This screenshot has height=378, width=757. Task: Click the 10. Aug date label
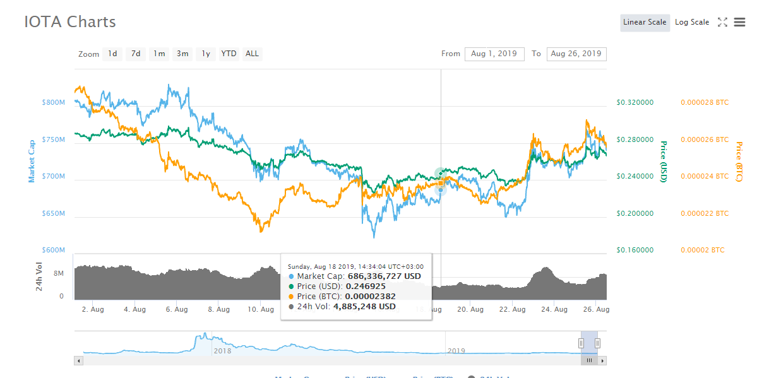pos(261,309)
